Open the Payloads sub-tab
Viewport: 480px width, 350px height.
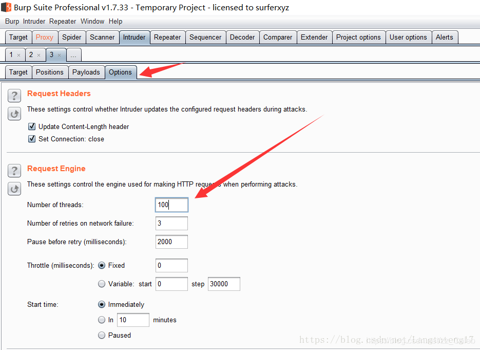(x=86, y=72)
